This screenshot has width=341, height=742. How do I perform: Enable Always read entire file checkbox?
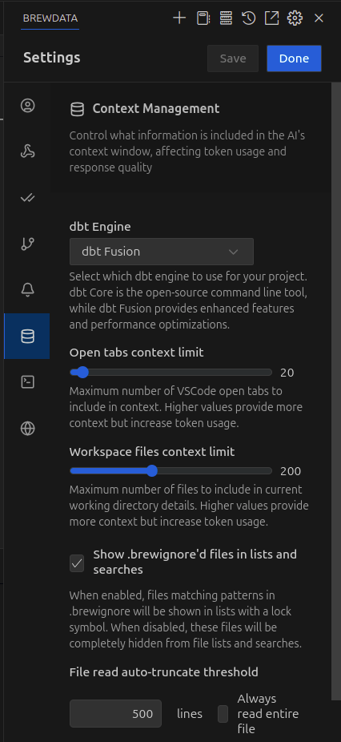tap(223, 714)
